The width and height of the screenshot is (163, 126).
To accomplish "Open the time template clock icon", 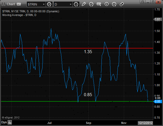I will 76,4.
